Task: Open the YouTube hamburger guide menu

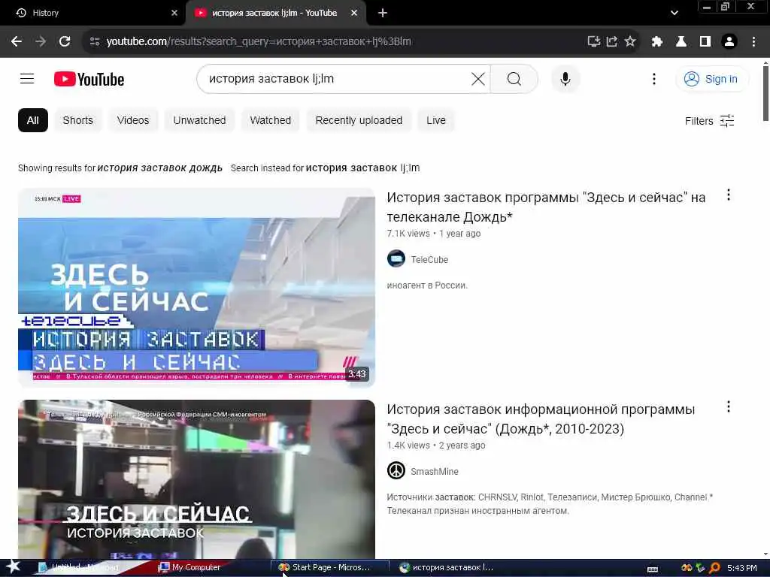Action: (27, 78)
